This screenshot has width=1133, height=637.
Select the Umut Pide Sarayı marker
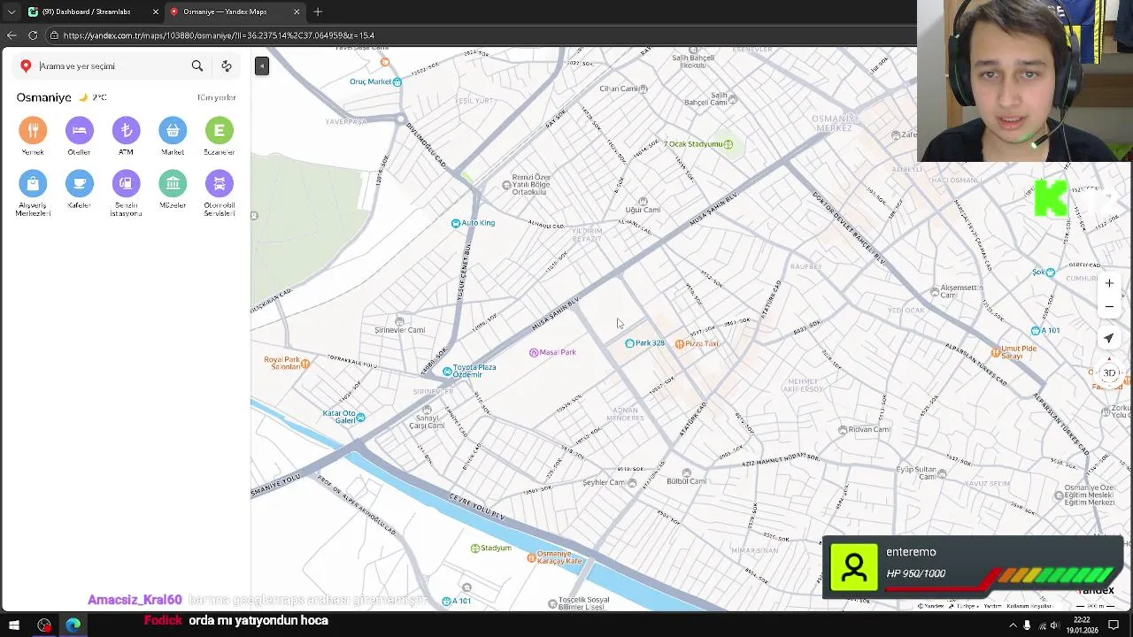(996, 352)
